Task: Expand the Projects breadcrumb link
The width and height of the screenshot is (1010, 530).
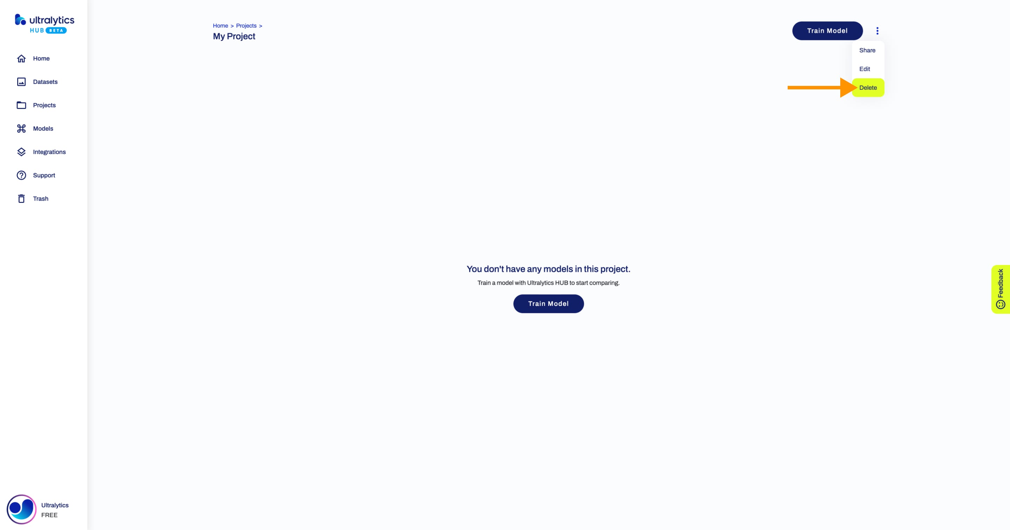Action: pyautogui.click(x=246, y=25)
